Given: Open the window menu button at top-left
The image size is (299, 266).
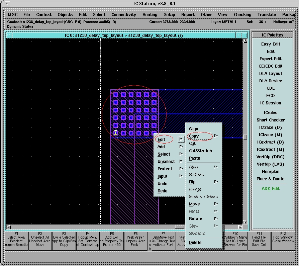Looking at the screenshot, I should 8,4.
